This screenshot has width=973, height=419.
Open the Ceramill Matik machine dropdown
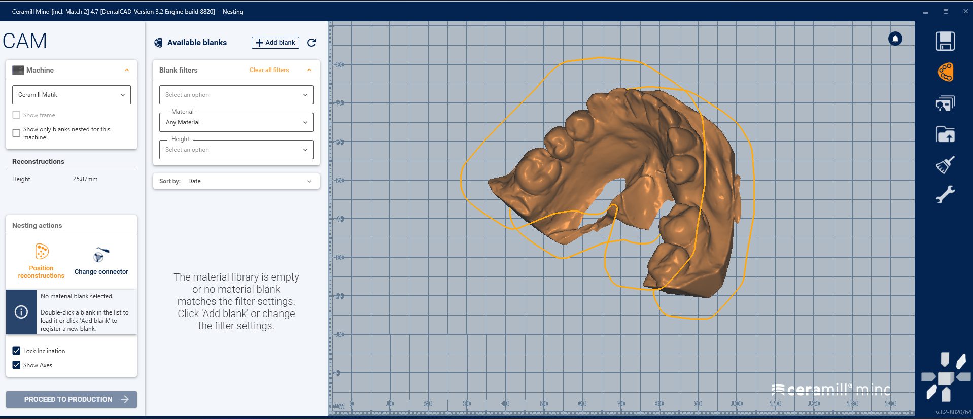71,95
